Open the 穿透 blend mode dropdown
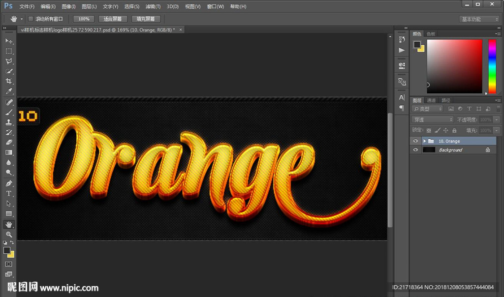Viewport: 504px width, 297px height. (433, 119)
